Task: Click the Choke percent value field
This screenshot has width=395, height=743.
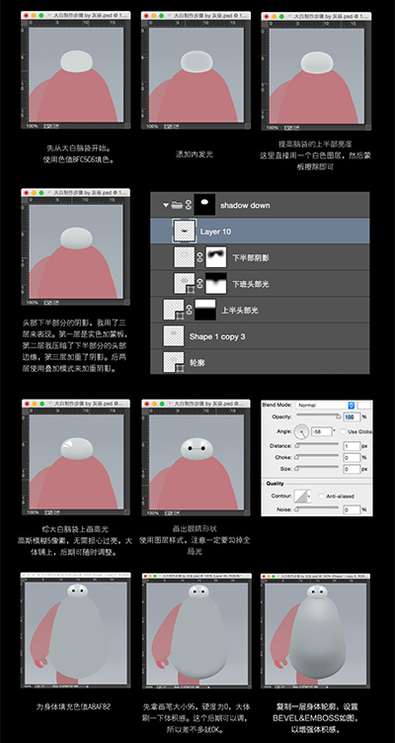Action: [x=352, y=458]
